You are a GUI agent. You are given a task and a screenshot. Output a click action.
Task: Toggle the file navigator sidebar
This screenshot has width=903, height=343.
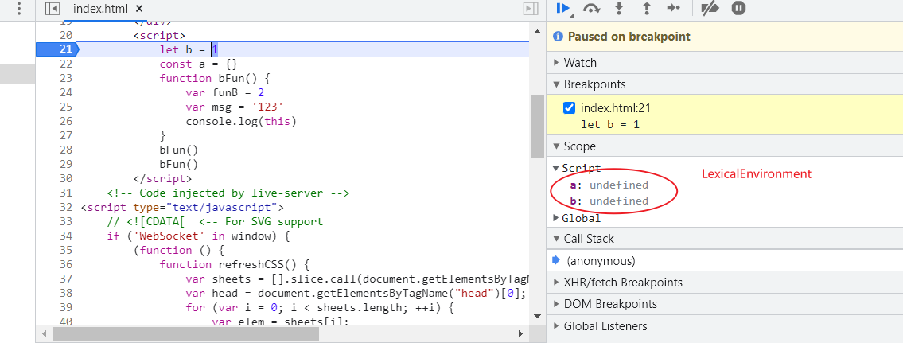(53, 9)
